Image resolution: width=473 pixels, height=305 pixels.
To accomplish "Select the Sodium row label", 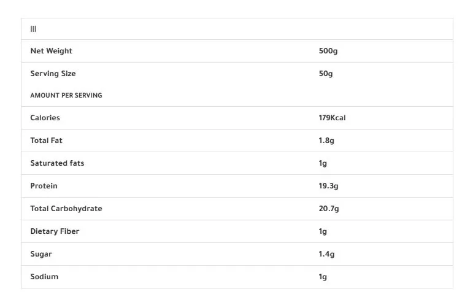I will (x=44, y=277).
